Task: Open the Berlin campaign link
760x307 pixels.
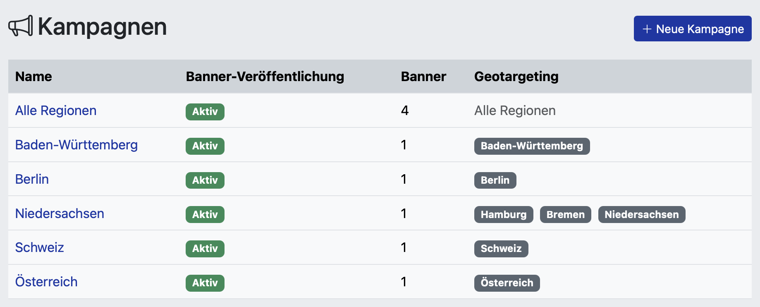Action: (x=32, y=180)
